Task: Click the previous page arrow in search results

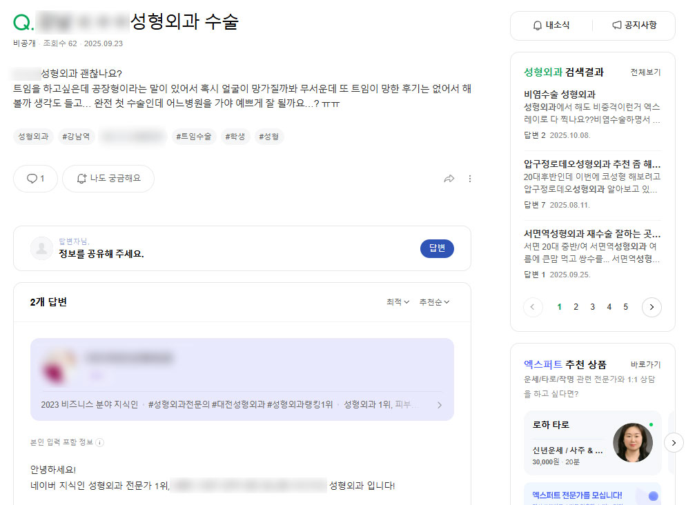Action: pyautogui.click(x=533, y=307)
